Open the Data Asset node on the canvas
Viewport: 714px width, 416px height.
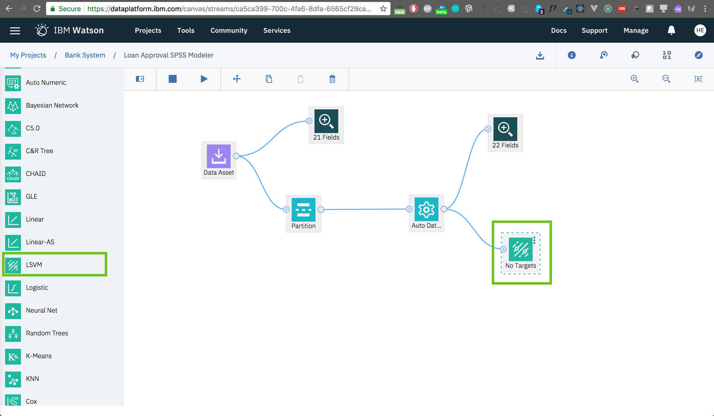click(219, 156)
